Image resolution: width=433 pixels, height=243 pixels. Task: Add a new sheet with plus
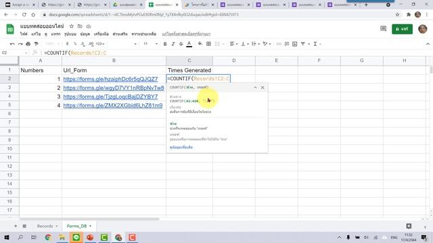click(16, 226)
